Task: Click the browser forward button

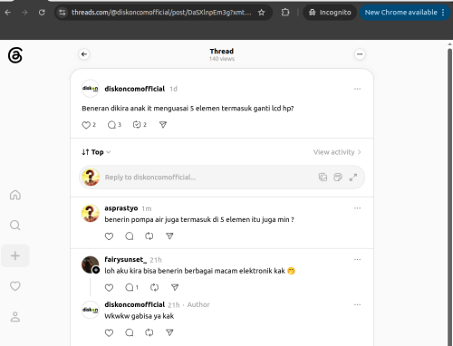Action: tap(24, 13)
